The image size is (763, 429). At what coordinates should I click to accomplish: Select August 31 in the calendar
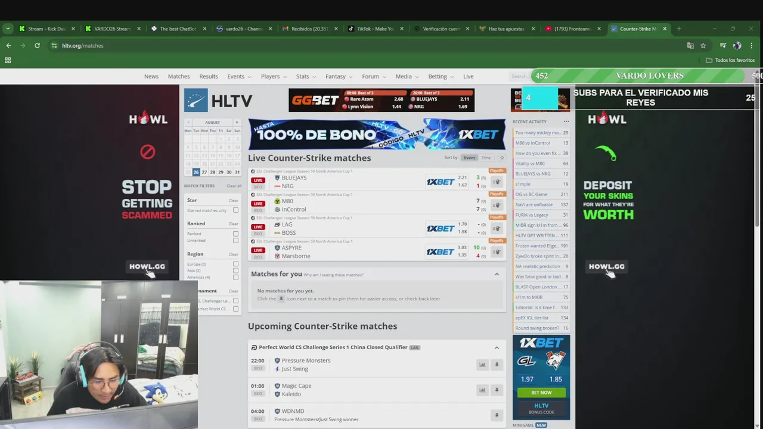tap(237, 172)
